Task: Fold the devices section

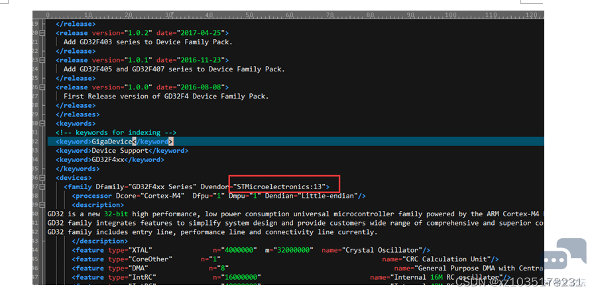Action: pos(42,178)
